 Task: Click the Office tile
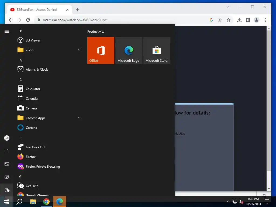(101, 50)
